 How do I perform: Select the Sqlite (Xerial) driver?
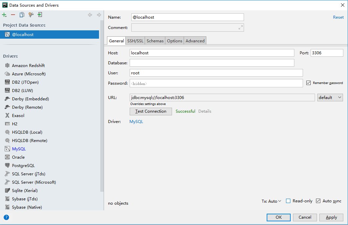click(x=25, y=190)
